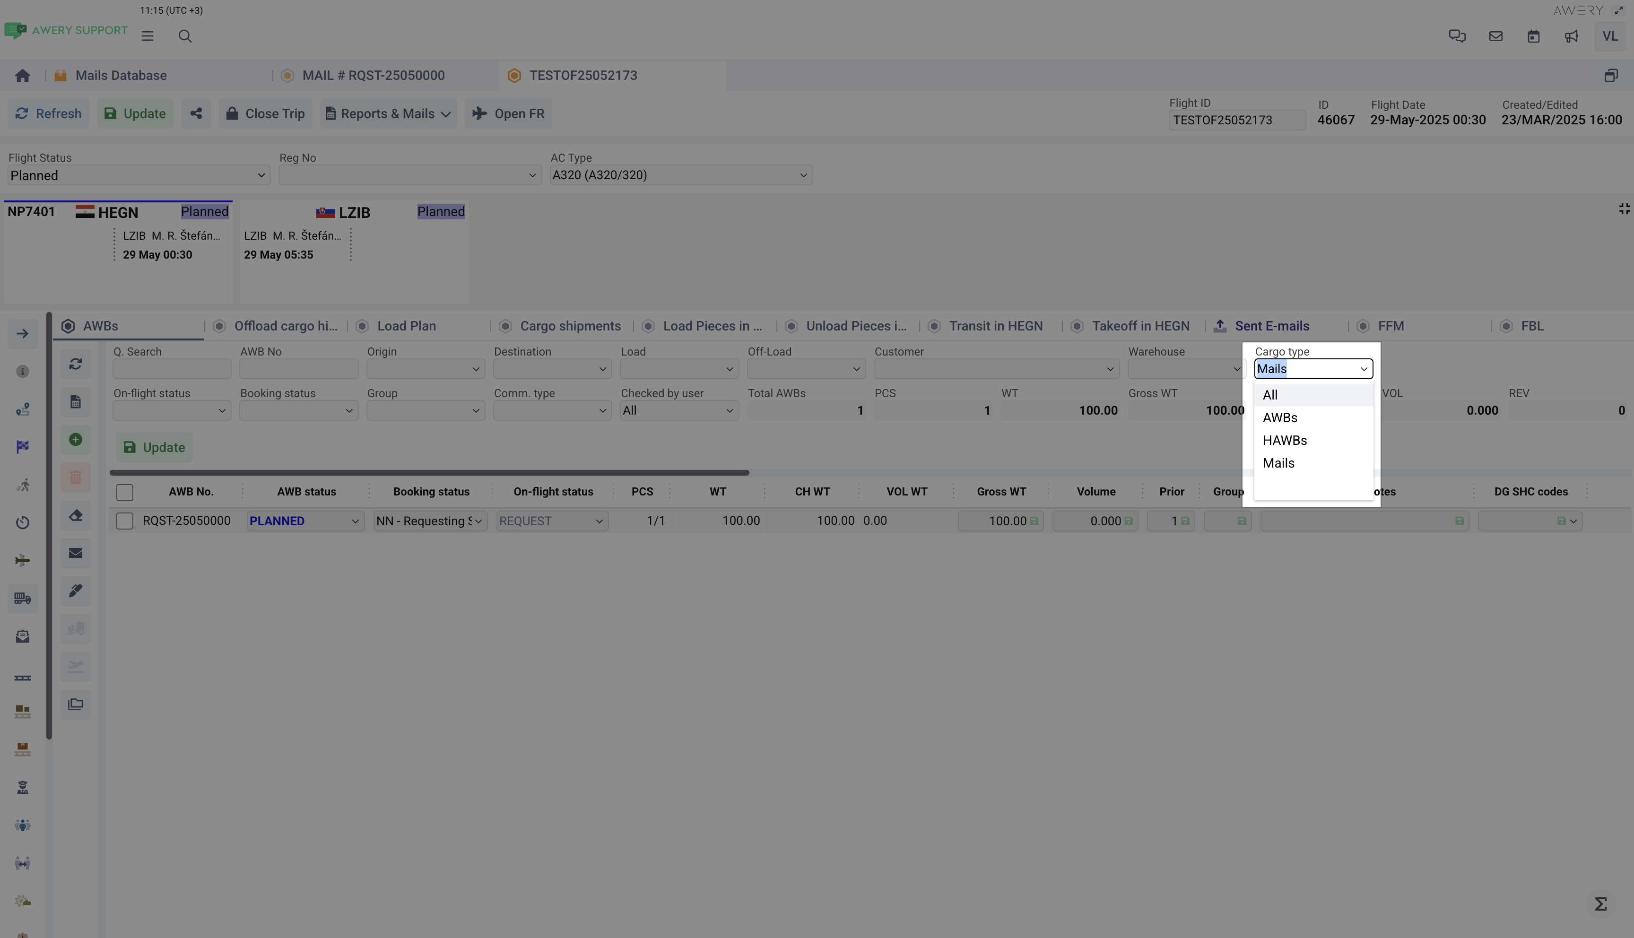Select HAWBs in Cargo type list

[1284, 441]
